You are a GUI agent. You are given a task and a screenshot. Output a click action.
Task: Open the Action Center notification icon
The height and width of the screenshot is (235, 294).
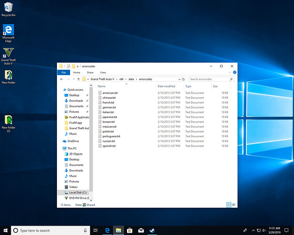coord(286,230)
